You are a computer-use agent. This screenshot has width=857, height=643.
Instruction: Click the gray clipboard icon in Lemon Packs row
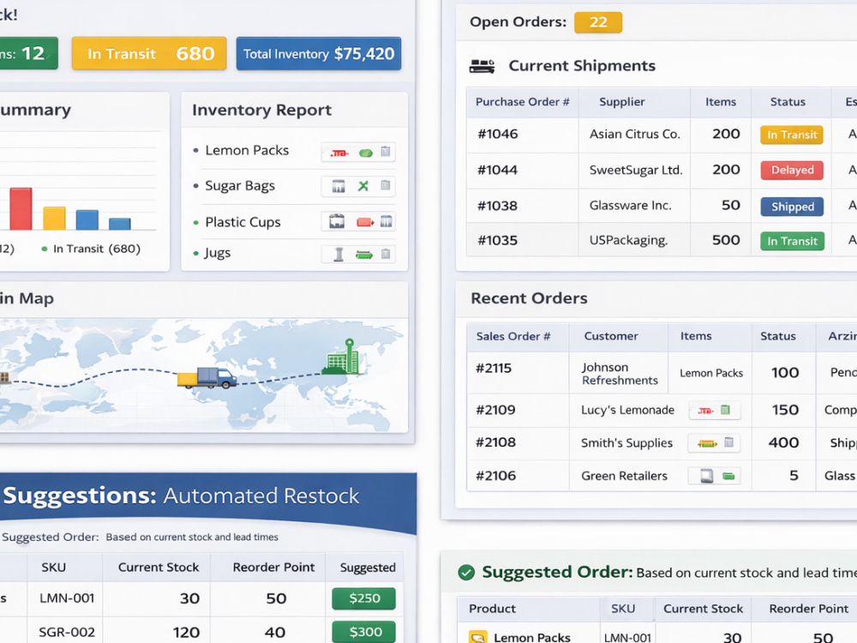(x=386, y=152)
